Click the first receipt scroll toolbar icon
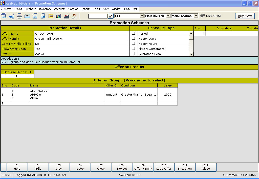This screenshot has height=179, width=259. (4, 16)
